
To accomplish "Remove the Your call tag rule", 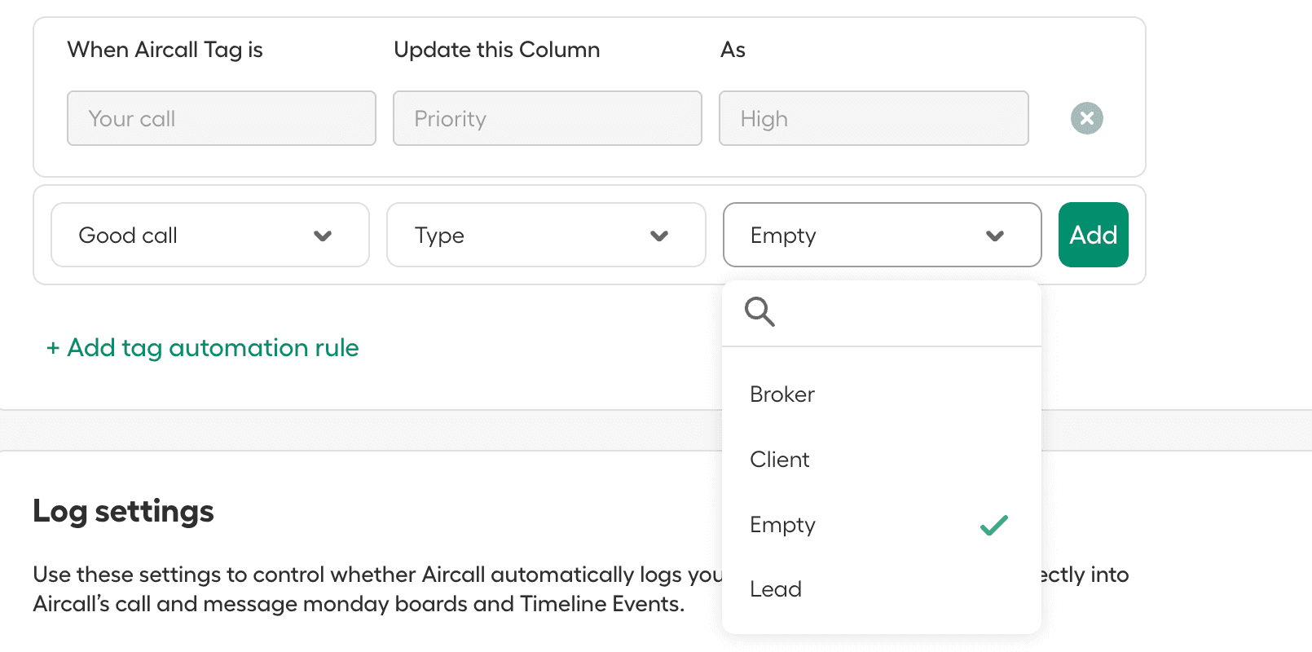I will [x=1086, y=118].
